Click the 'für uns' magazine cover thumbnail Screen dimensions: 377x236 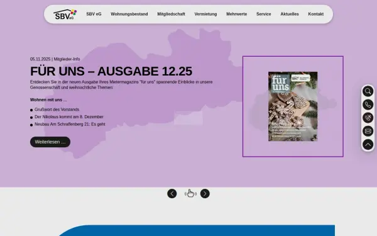pos(293,106)
